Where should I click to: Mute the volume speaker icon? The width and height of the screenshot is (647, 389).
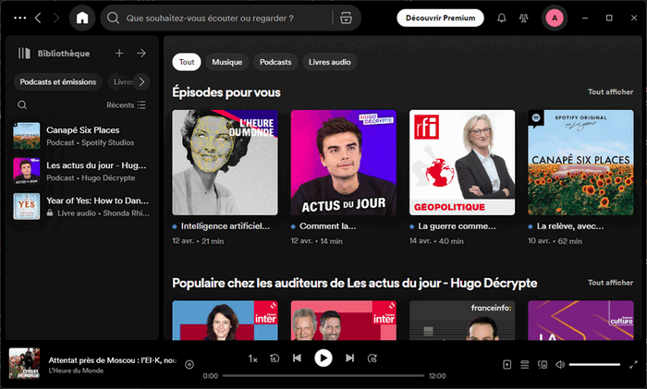tap(560, 365)
